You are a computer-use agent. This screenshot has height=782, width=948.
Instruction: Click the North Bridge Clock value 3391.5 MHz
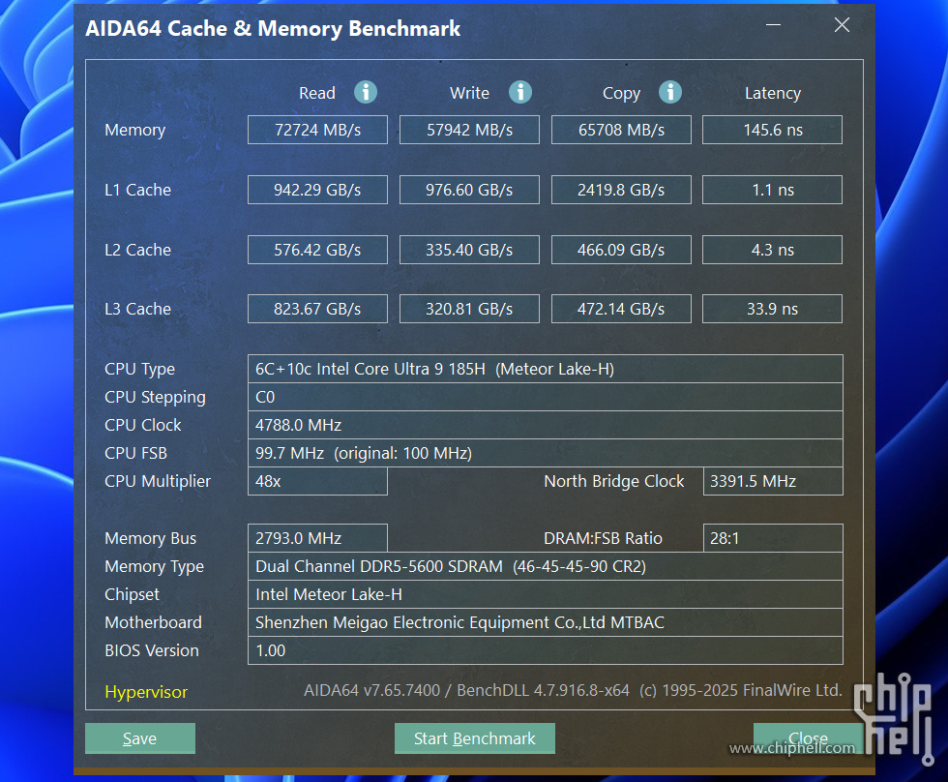coord(773,481)
